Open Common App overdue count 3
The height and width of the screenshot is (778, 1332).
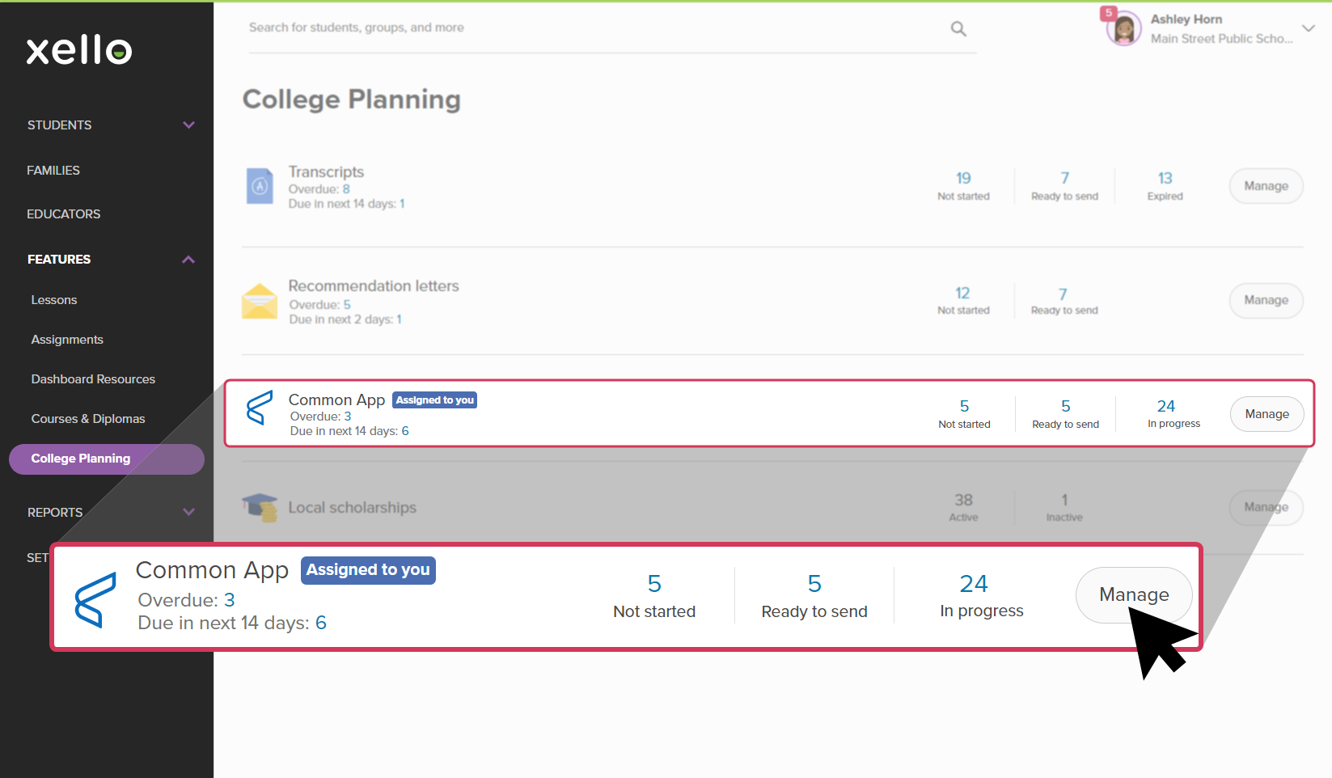tap(348, 416)
